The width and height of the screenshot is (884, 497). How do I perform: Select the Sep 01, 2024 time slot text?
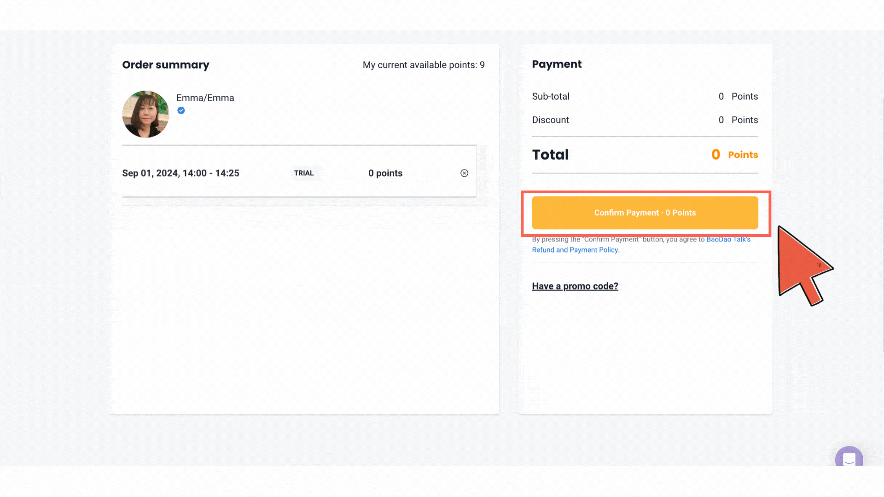click(x=180, y=173)
